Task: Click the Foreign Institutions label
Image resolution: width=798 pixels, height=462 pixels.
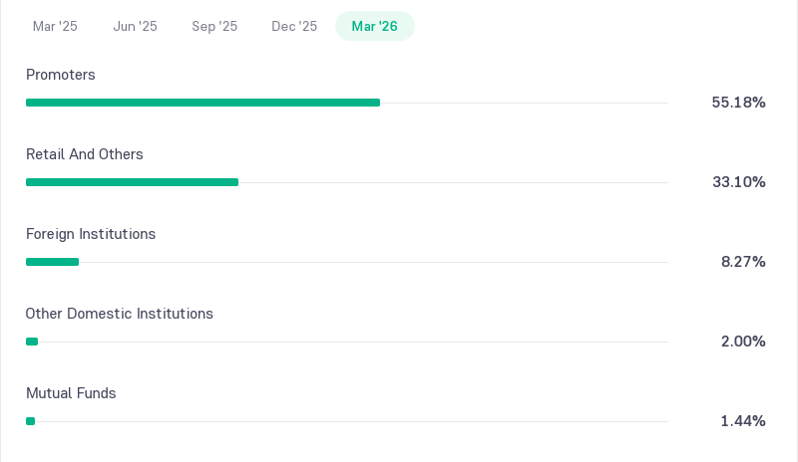Action: [x=91, y=234]
